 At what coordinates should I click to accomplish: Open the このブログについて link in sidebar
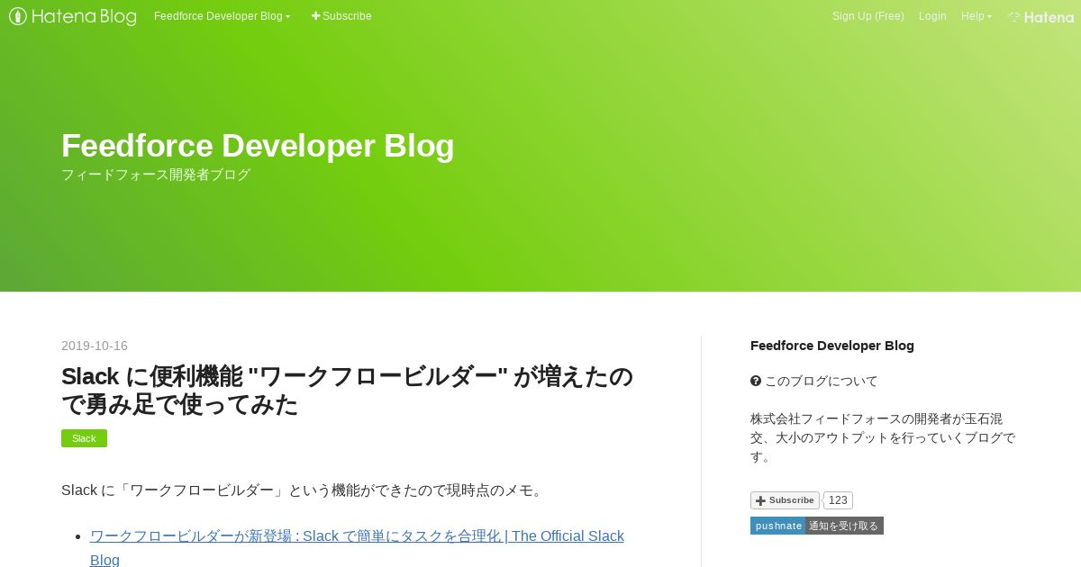pyautogui.click(x=821, y=381)
